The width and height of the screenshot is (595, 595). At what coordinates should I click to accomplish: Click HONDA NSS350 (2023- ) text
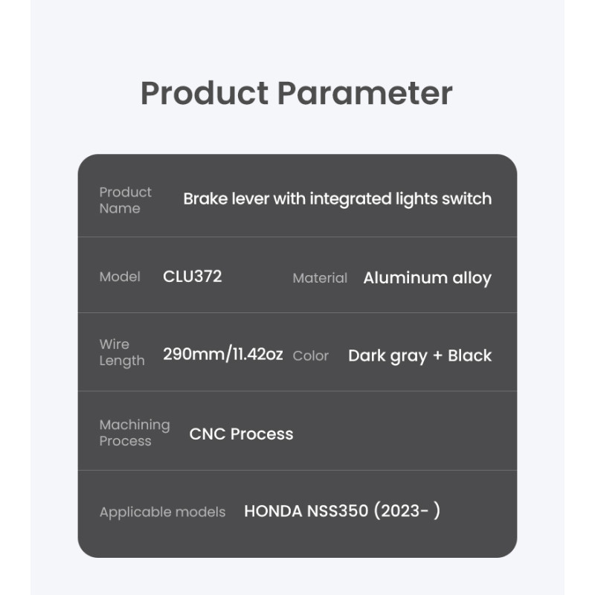tap(342, 511)
